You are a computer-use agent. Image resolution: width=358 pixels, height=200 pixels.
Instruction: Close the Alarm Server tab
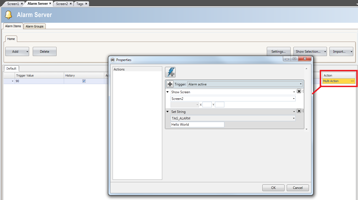[50, 4]
